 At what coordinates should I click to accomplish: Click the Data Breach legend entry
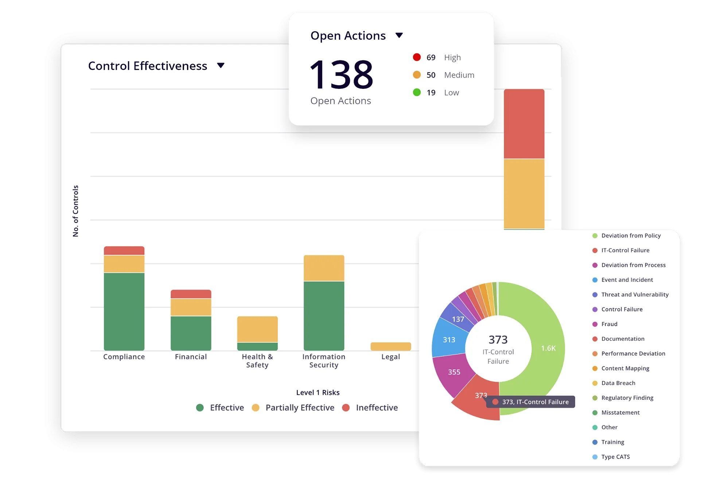(x=618, y=383)
